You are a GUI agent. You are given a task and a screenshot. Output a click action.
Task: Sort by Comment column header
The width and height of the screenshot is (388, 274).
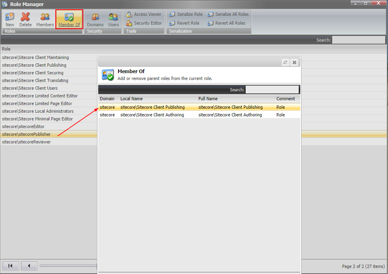[286, 99]
